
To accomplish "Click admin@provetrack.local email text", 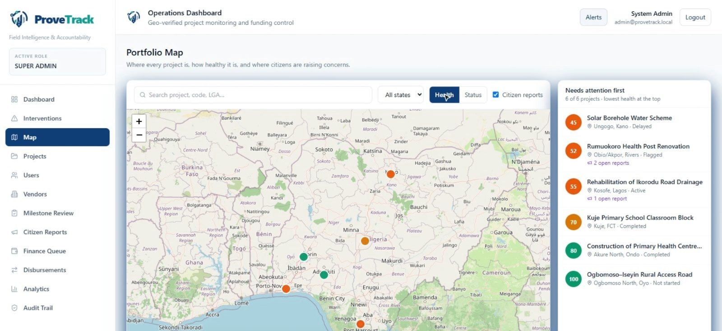I will pos(643,22).
